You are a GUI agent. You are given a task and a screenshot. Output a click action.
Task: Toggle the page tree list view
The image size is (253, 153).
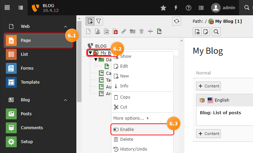click(21, 8)
